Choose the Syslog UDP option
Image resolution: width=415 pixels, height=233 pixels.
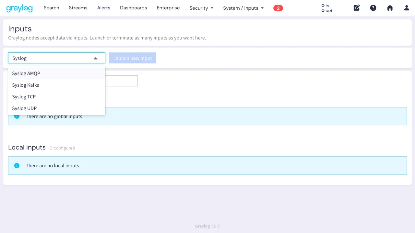[57, 108]
